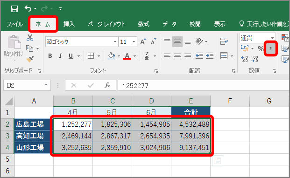Decrease the font size with the smaller A
The height and width of the screenshot is (178, 290).
[153, 41]
